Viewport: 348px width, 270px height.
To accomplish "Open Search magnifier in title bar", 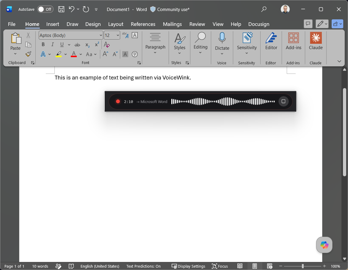I will [x=264, y=9].
